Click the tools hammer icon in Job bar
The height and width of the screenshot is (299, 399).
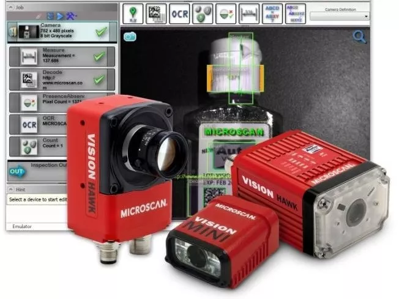(x=71, y=16)
